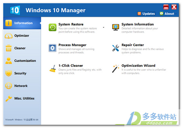
Task: Close the Windows 10 Manager window
Action: (x=174, y=7)
